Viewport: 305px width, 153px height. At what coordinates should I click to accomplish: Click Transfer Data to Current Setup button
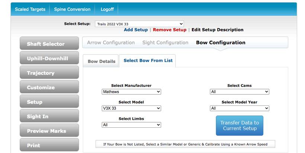239,126
